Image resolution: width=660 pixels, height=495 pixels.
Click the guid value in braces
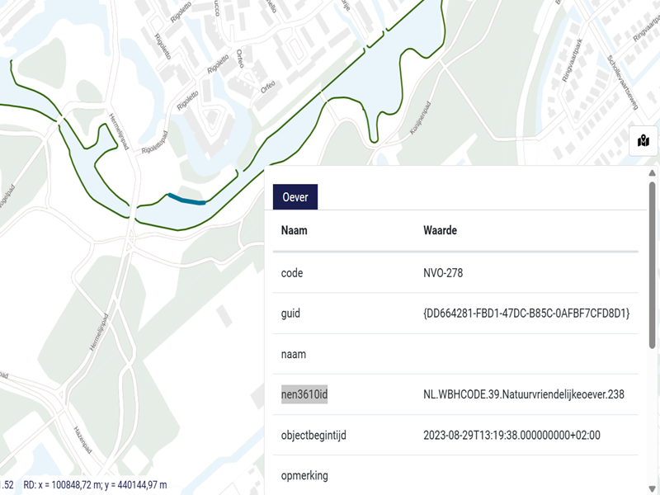(x=526, y=313)
